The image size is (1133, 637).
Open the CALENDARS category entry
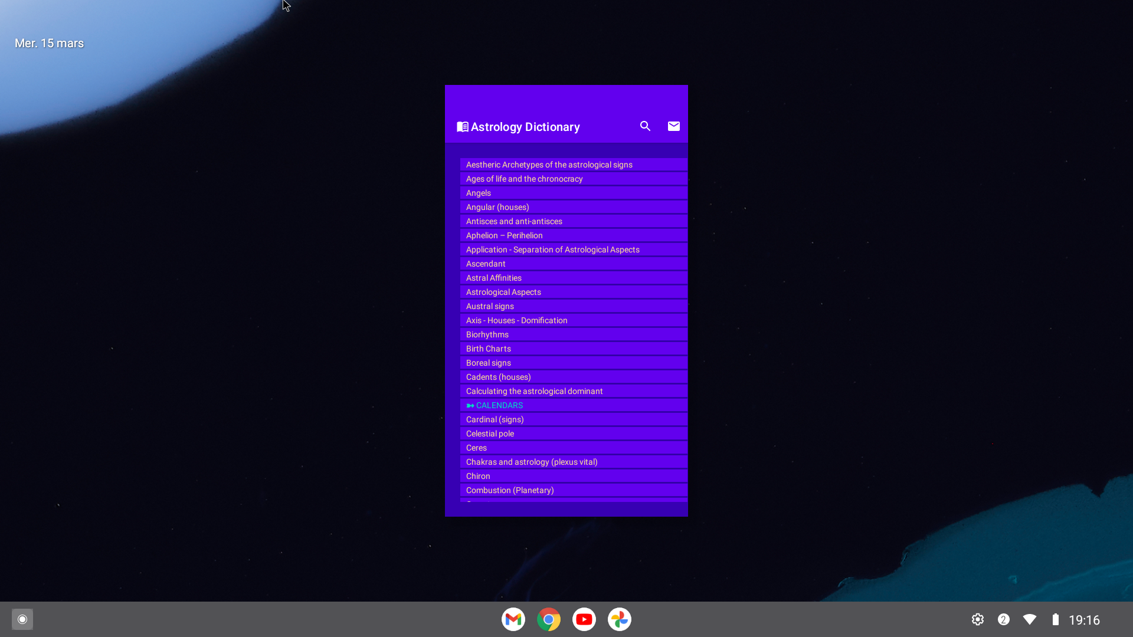[x=574, y=405]
